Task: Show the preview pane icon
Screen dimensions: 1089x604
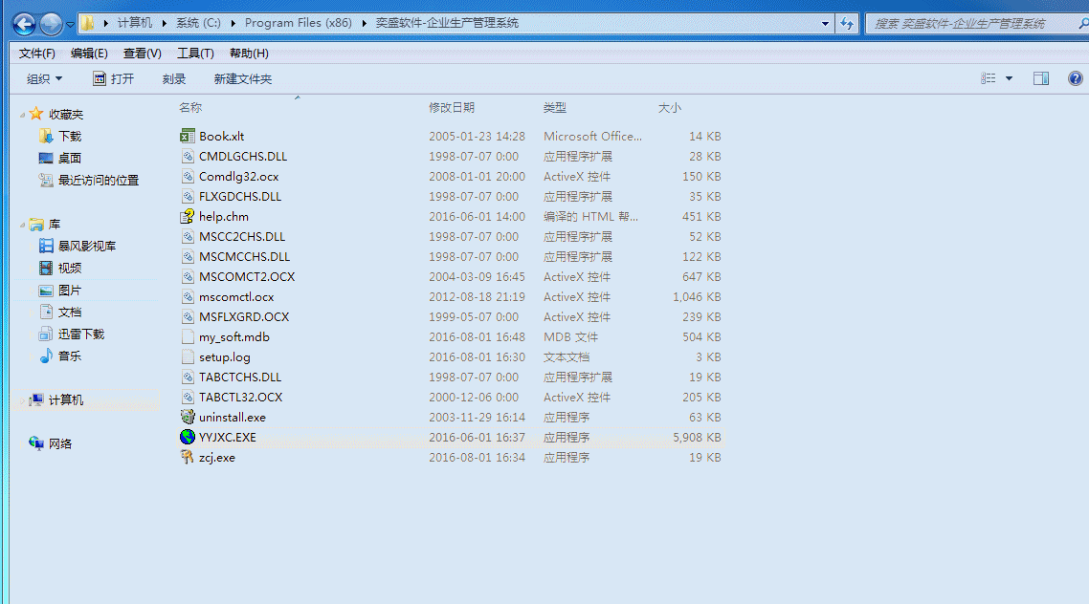Action: (x=1041, y=78)
